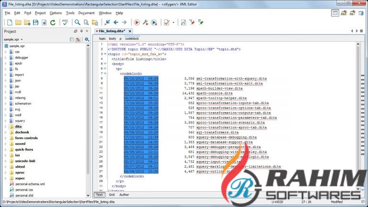This screenshot has width=368, height=207.
Task: Click the Open URL folder icon
Action: pos(27,23)
